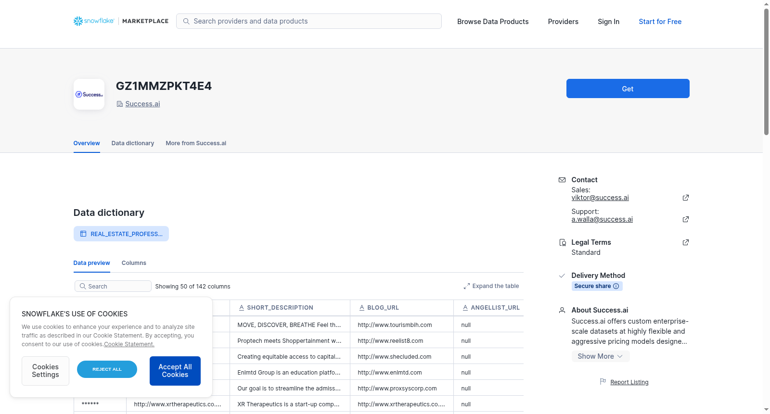Click the http://www.proxsyscorp.com cell
Viewport: 770px width, 414px height.
click(x=402, y=388)
